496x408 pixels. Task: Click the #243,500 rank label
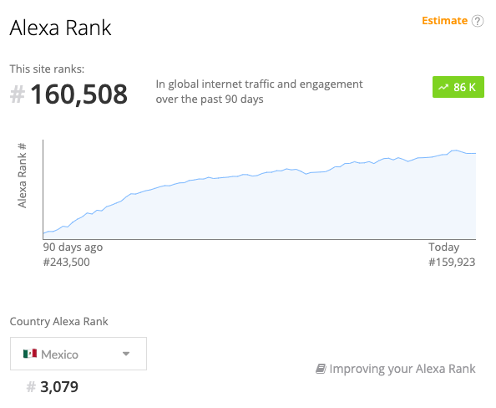click(67, 263)
